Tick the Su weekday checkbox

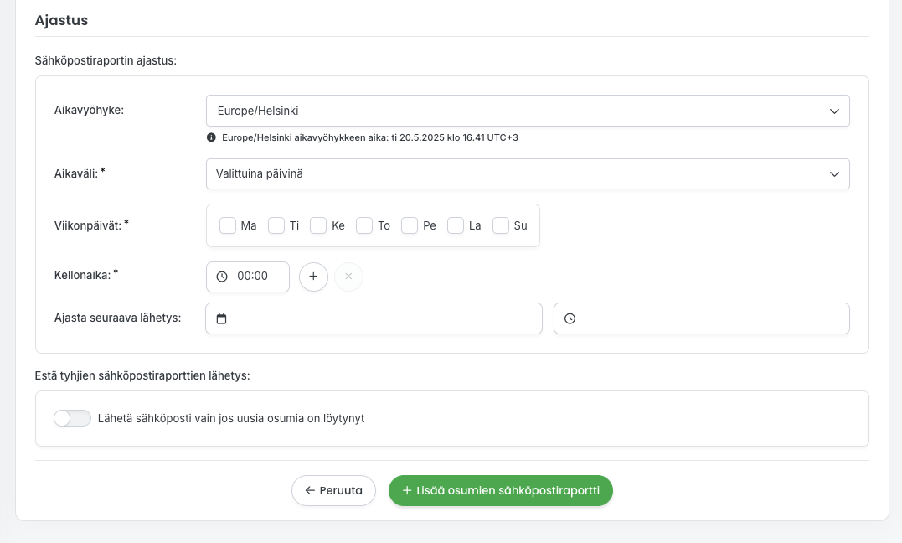click(501, 225)
